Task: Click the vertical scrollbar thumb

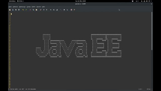Action: (152, 31)
